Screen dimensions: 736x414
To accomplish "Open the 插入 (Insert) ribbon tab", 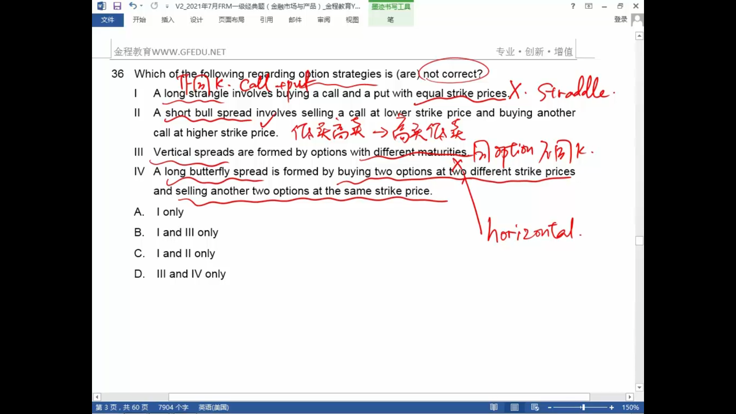I will coord(168,20).
